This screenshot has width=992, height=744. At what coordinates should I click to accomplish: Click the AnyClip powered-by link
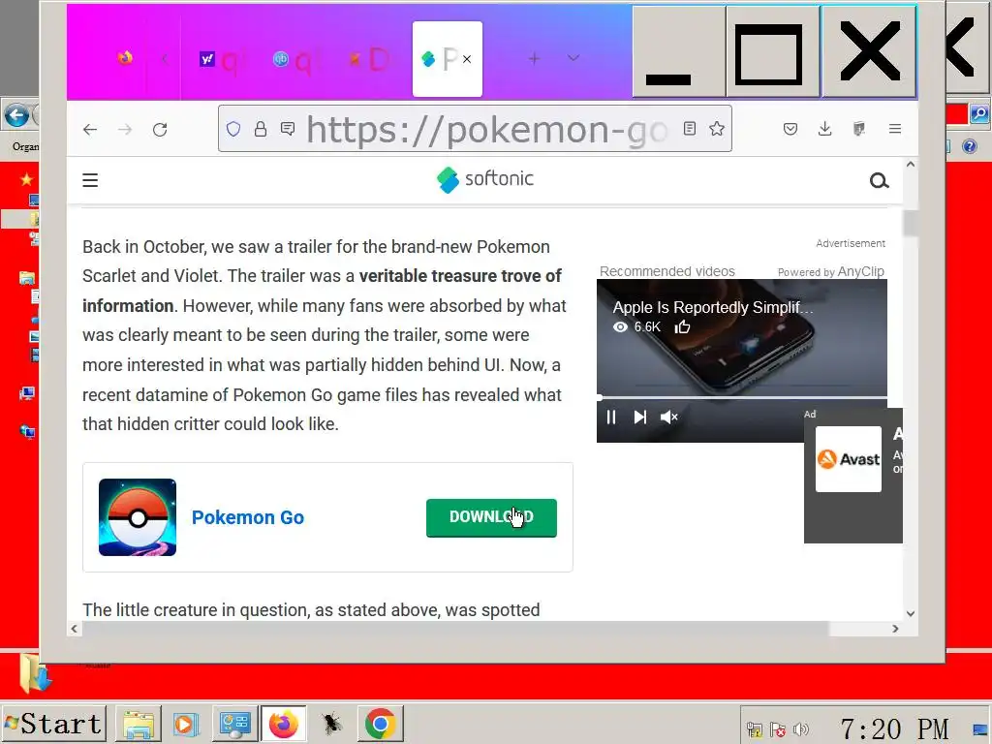[x=860, y=271]
